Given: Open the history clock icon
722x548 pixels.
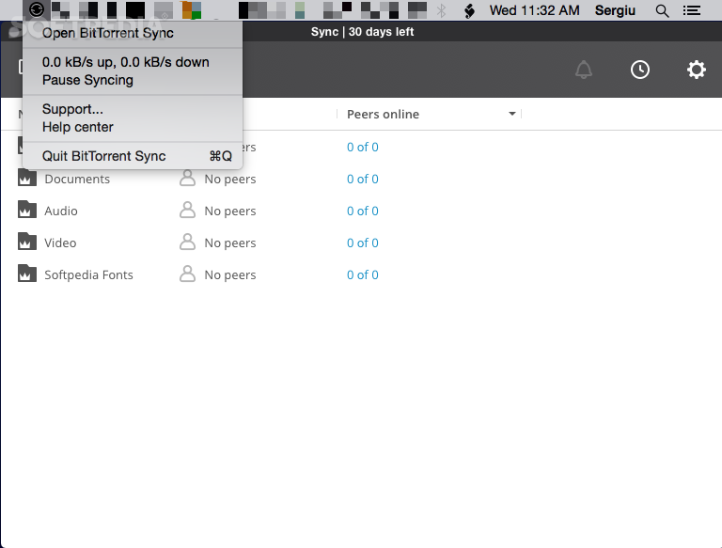Looking at the screenshot, I should point(640,70).
